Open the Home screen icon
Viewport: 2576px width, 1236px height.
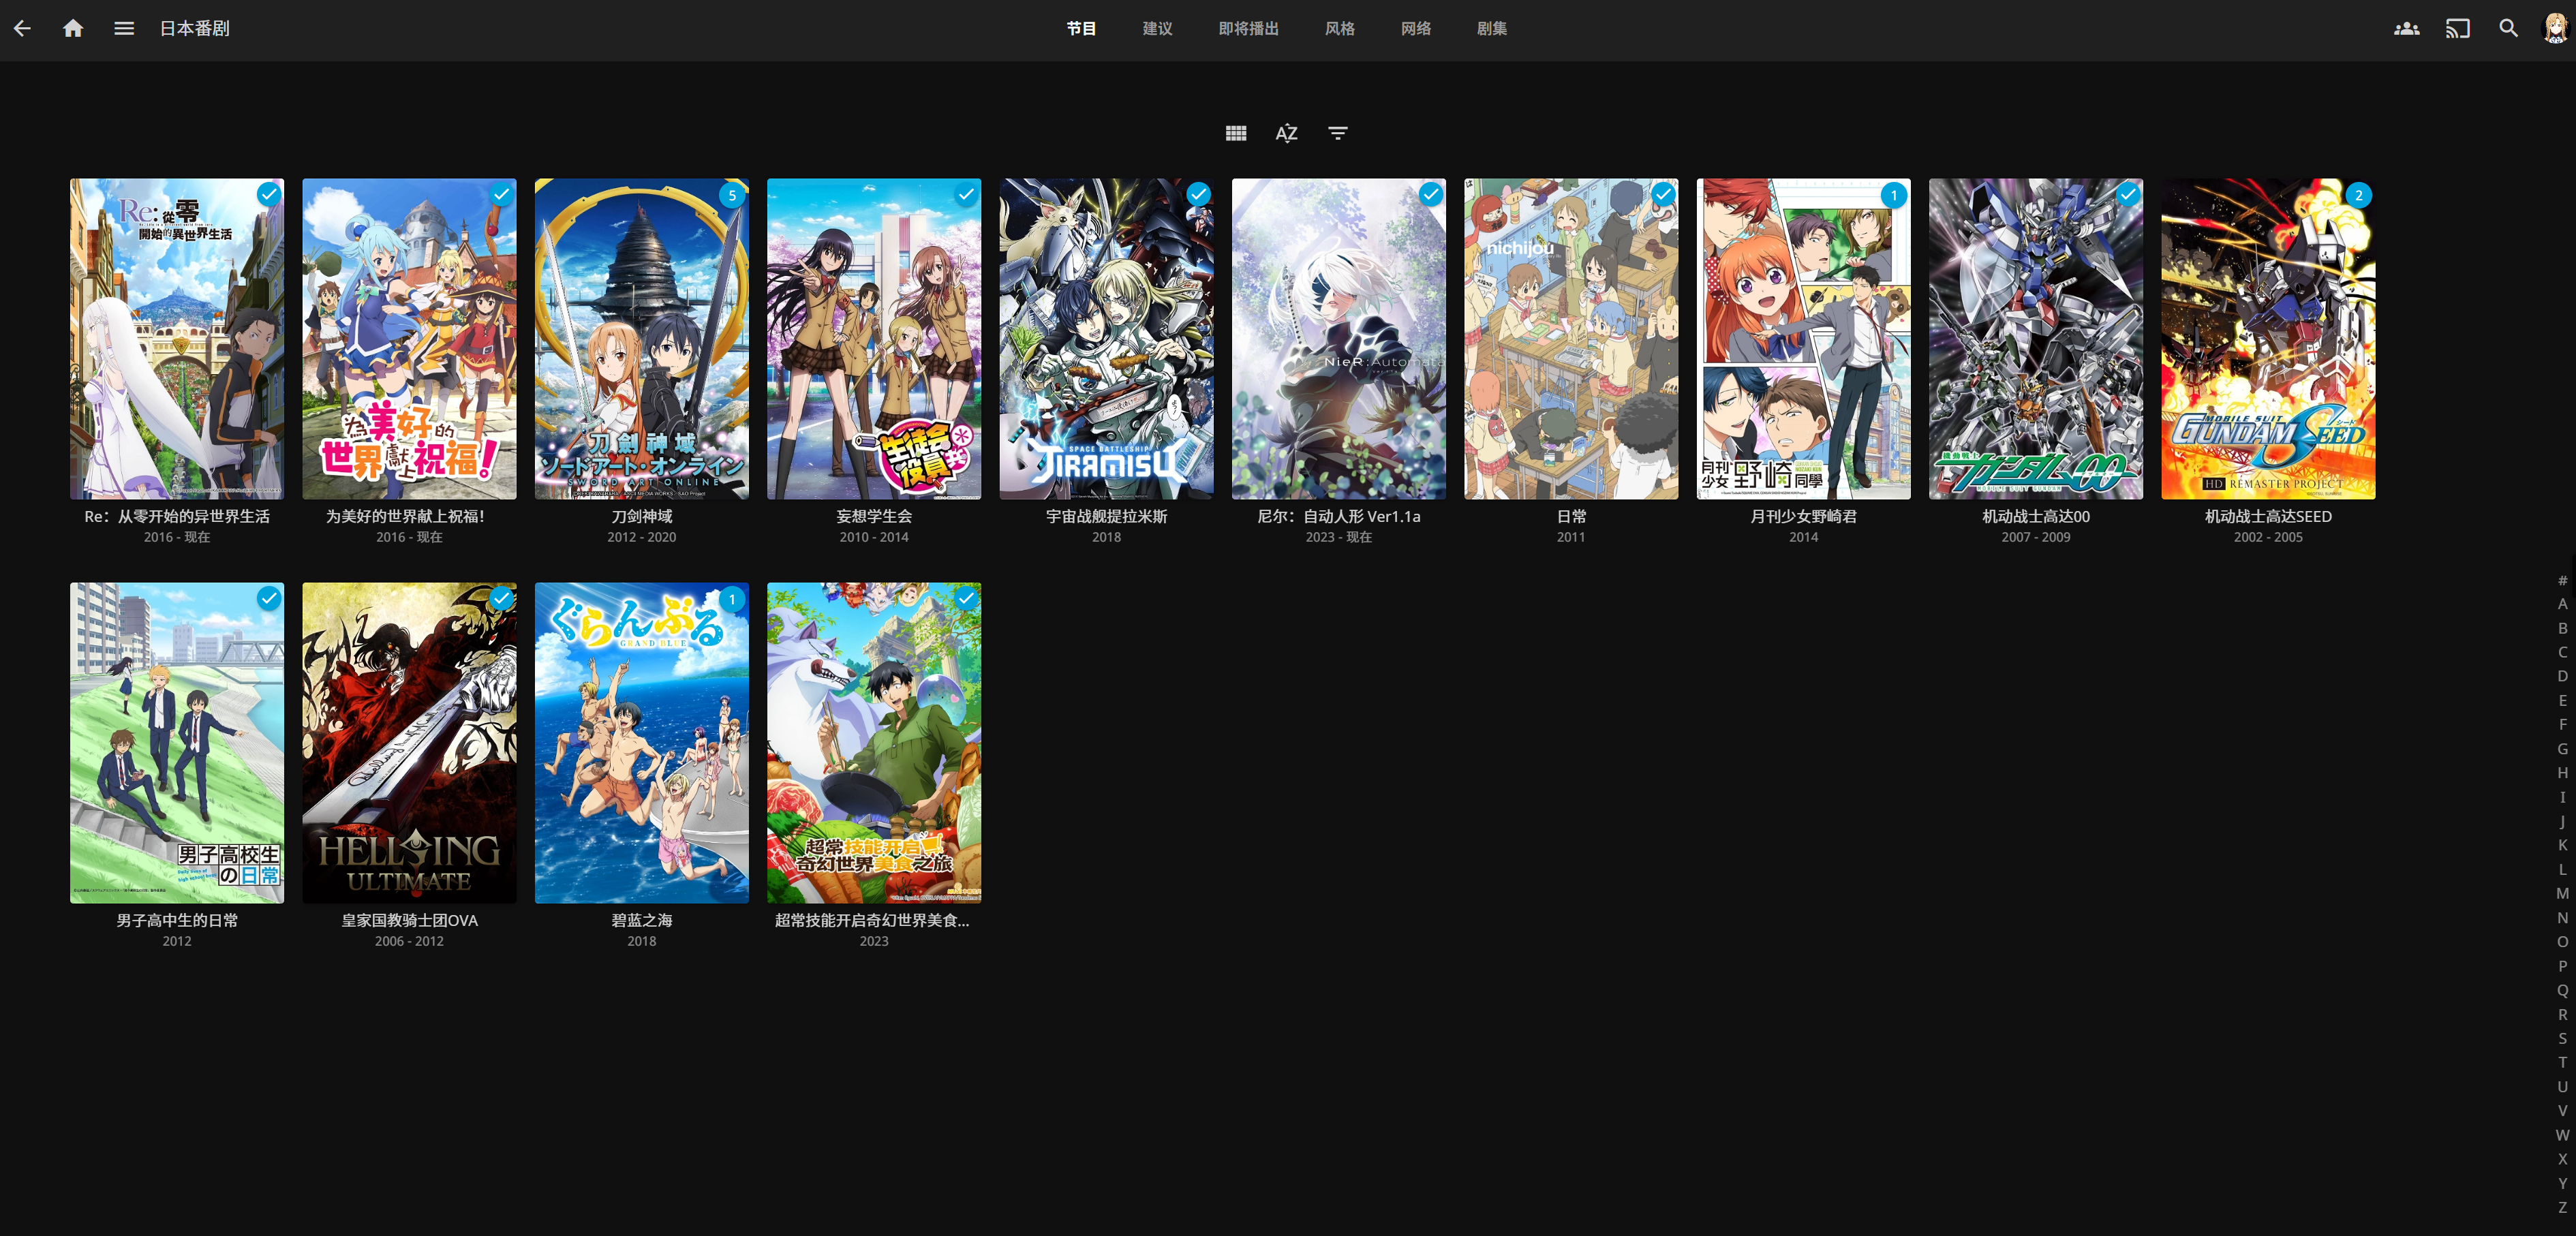(x=73, y=28)
